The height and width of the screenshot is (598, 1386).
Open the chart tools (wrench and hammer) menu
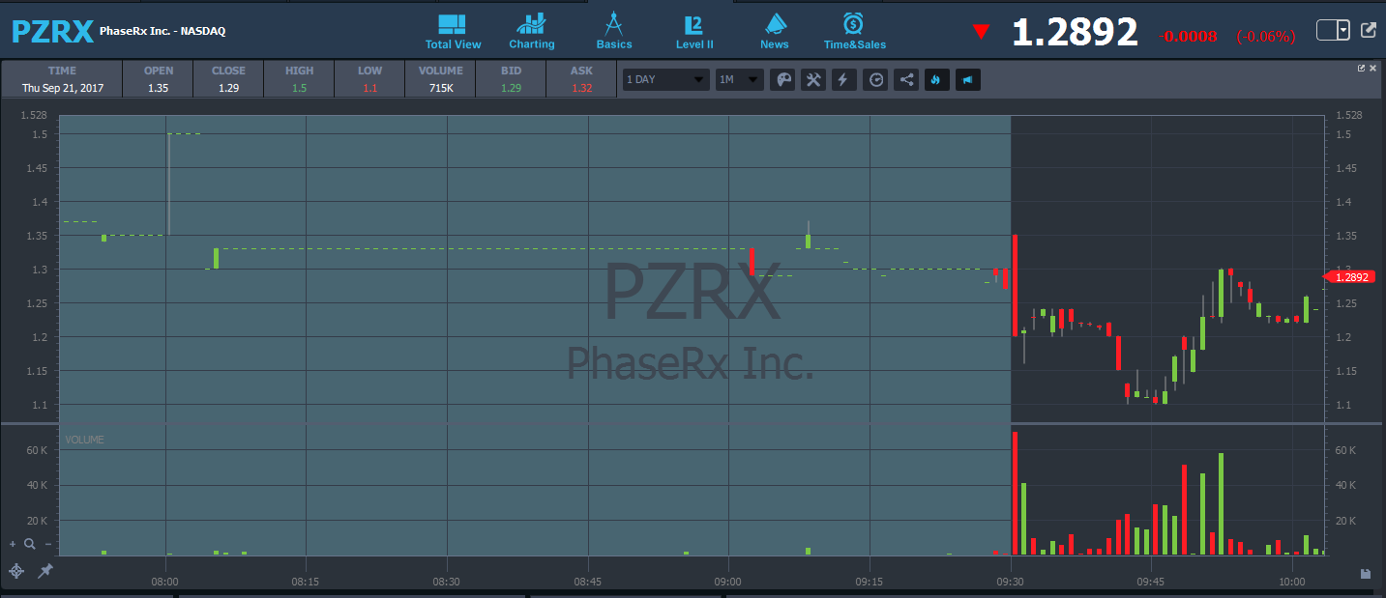point(813,79)
